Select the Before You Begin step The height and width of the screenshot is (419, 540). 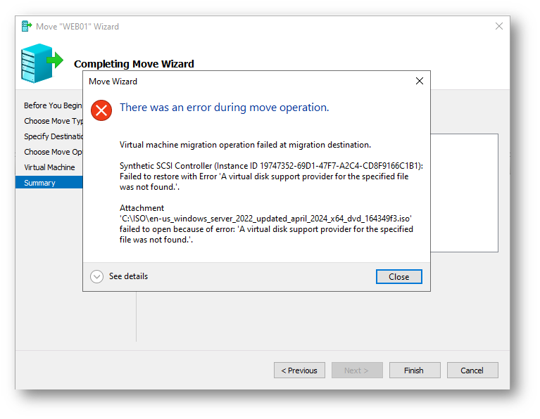[53, 105]
